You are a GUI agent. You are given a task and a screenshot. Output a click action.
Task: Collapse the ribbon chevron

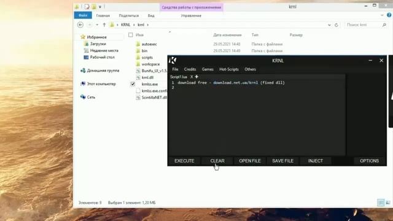382,15
